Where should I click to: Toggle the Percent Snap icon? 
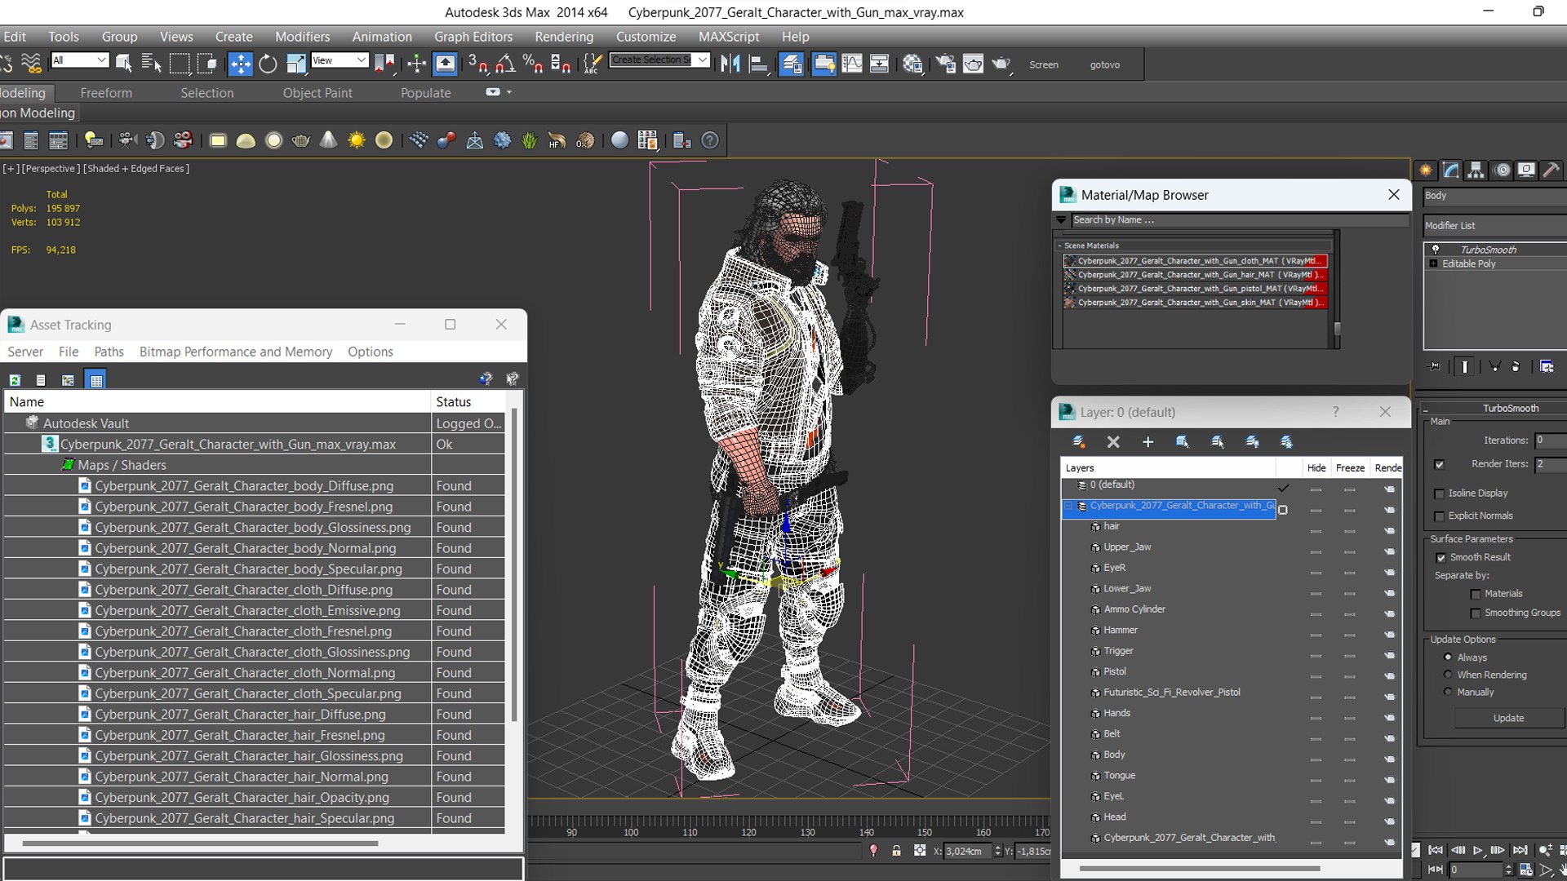click(533, 64)
